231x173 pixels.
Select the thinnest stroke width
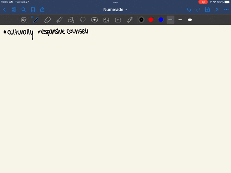pyautogui.click(x=170, y=20)
